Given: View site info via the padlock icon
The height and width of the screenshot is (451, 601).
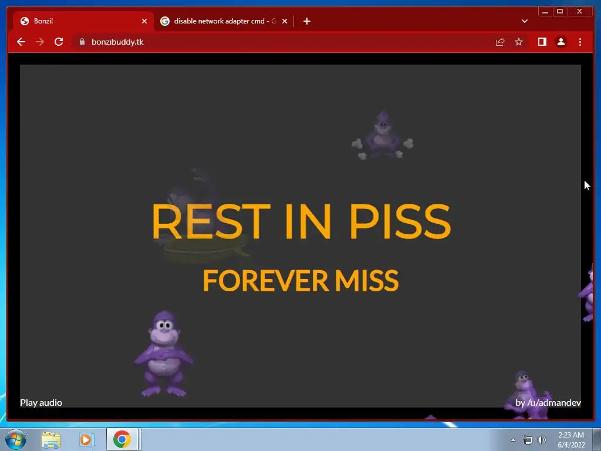Looking at the screenshot, I should pos(82,42).
